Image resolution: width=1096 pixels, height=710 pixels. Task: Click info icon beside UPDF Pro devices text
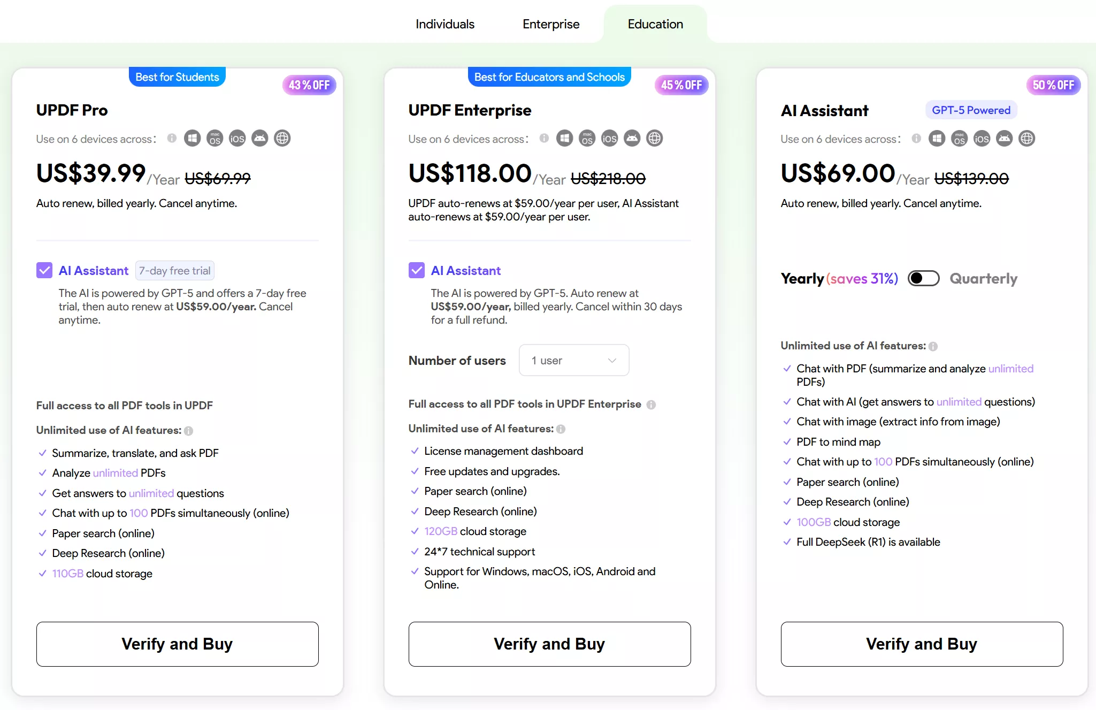click(x=172, y=138)
